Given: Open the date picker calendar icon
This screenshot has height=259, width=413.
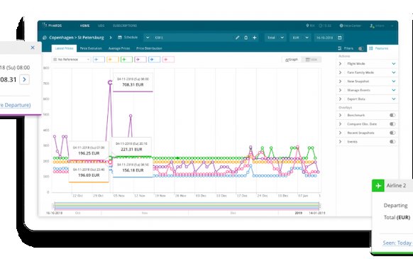Looking at the screenshot, I should click(340, 38).
